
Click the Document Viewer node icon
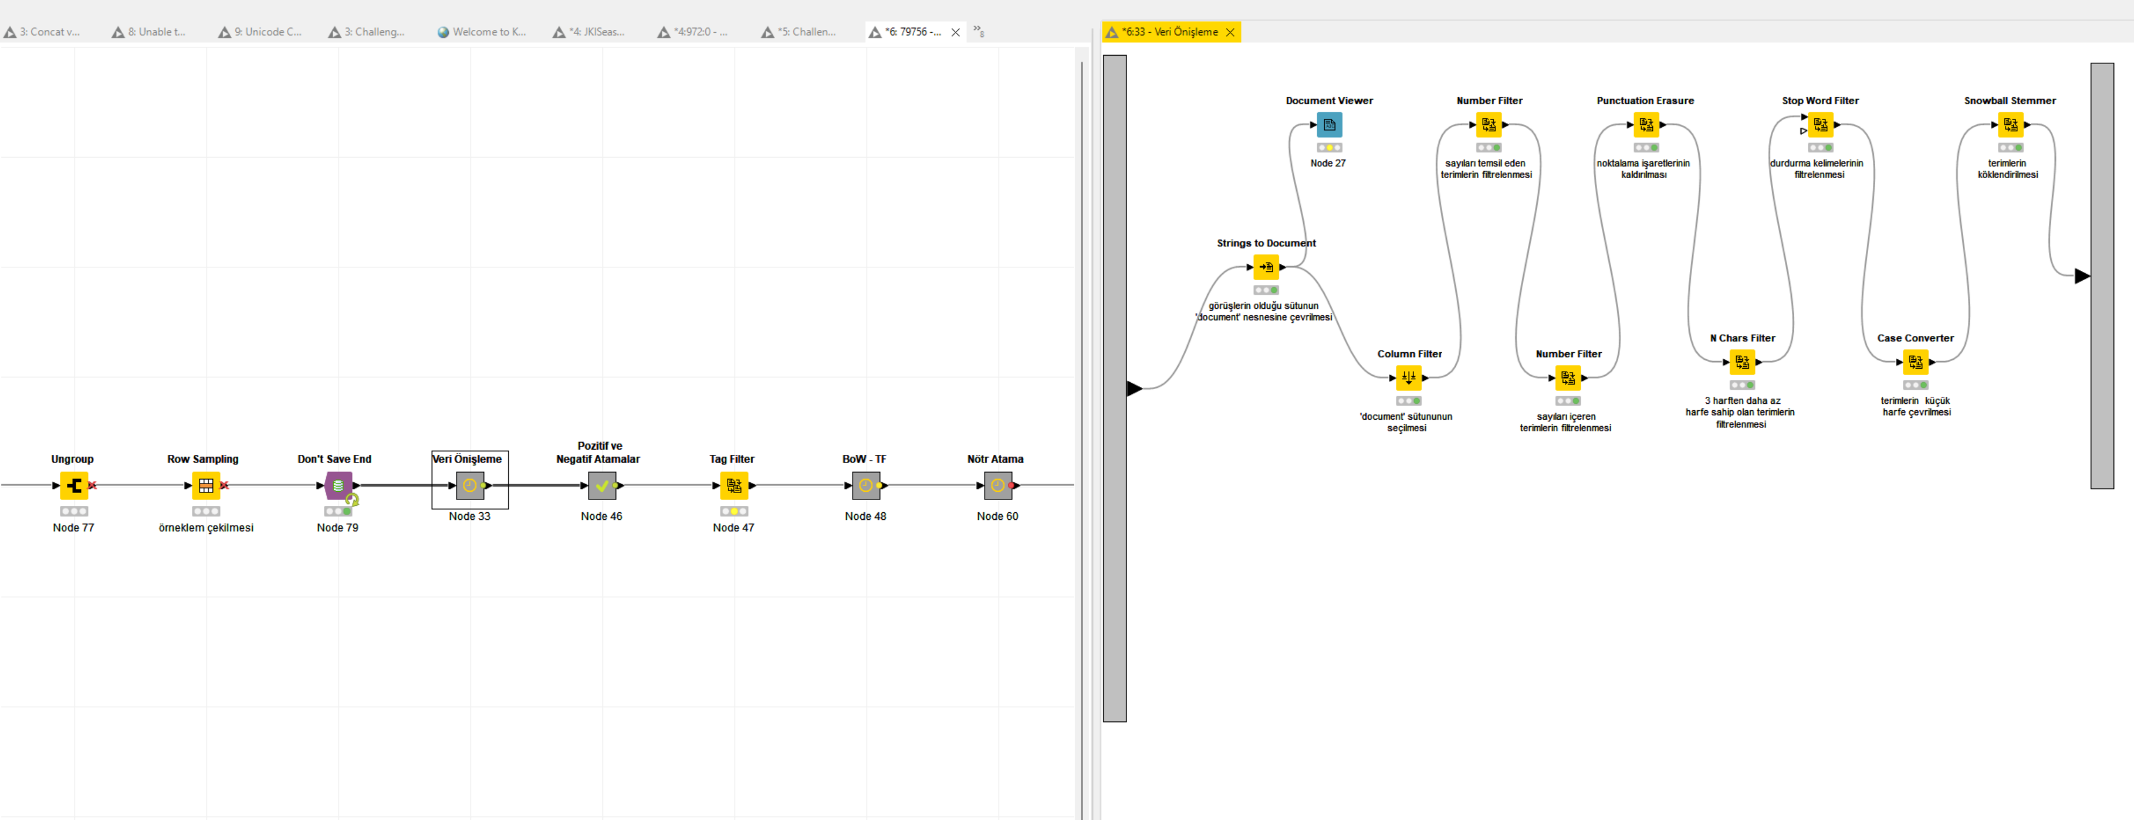(x=1330, y=125)
